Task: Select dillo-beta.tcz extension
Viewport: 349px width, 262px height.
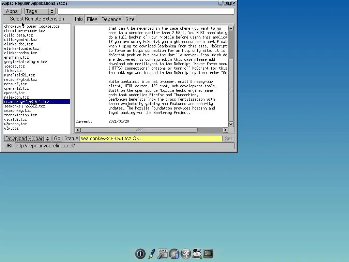Action: click(x=37, y=35)
